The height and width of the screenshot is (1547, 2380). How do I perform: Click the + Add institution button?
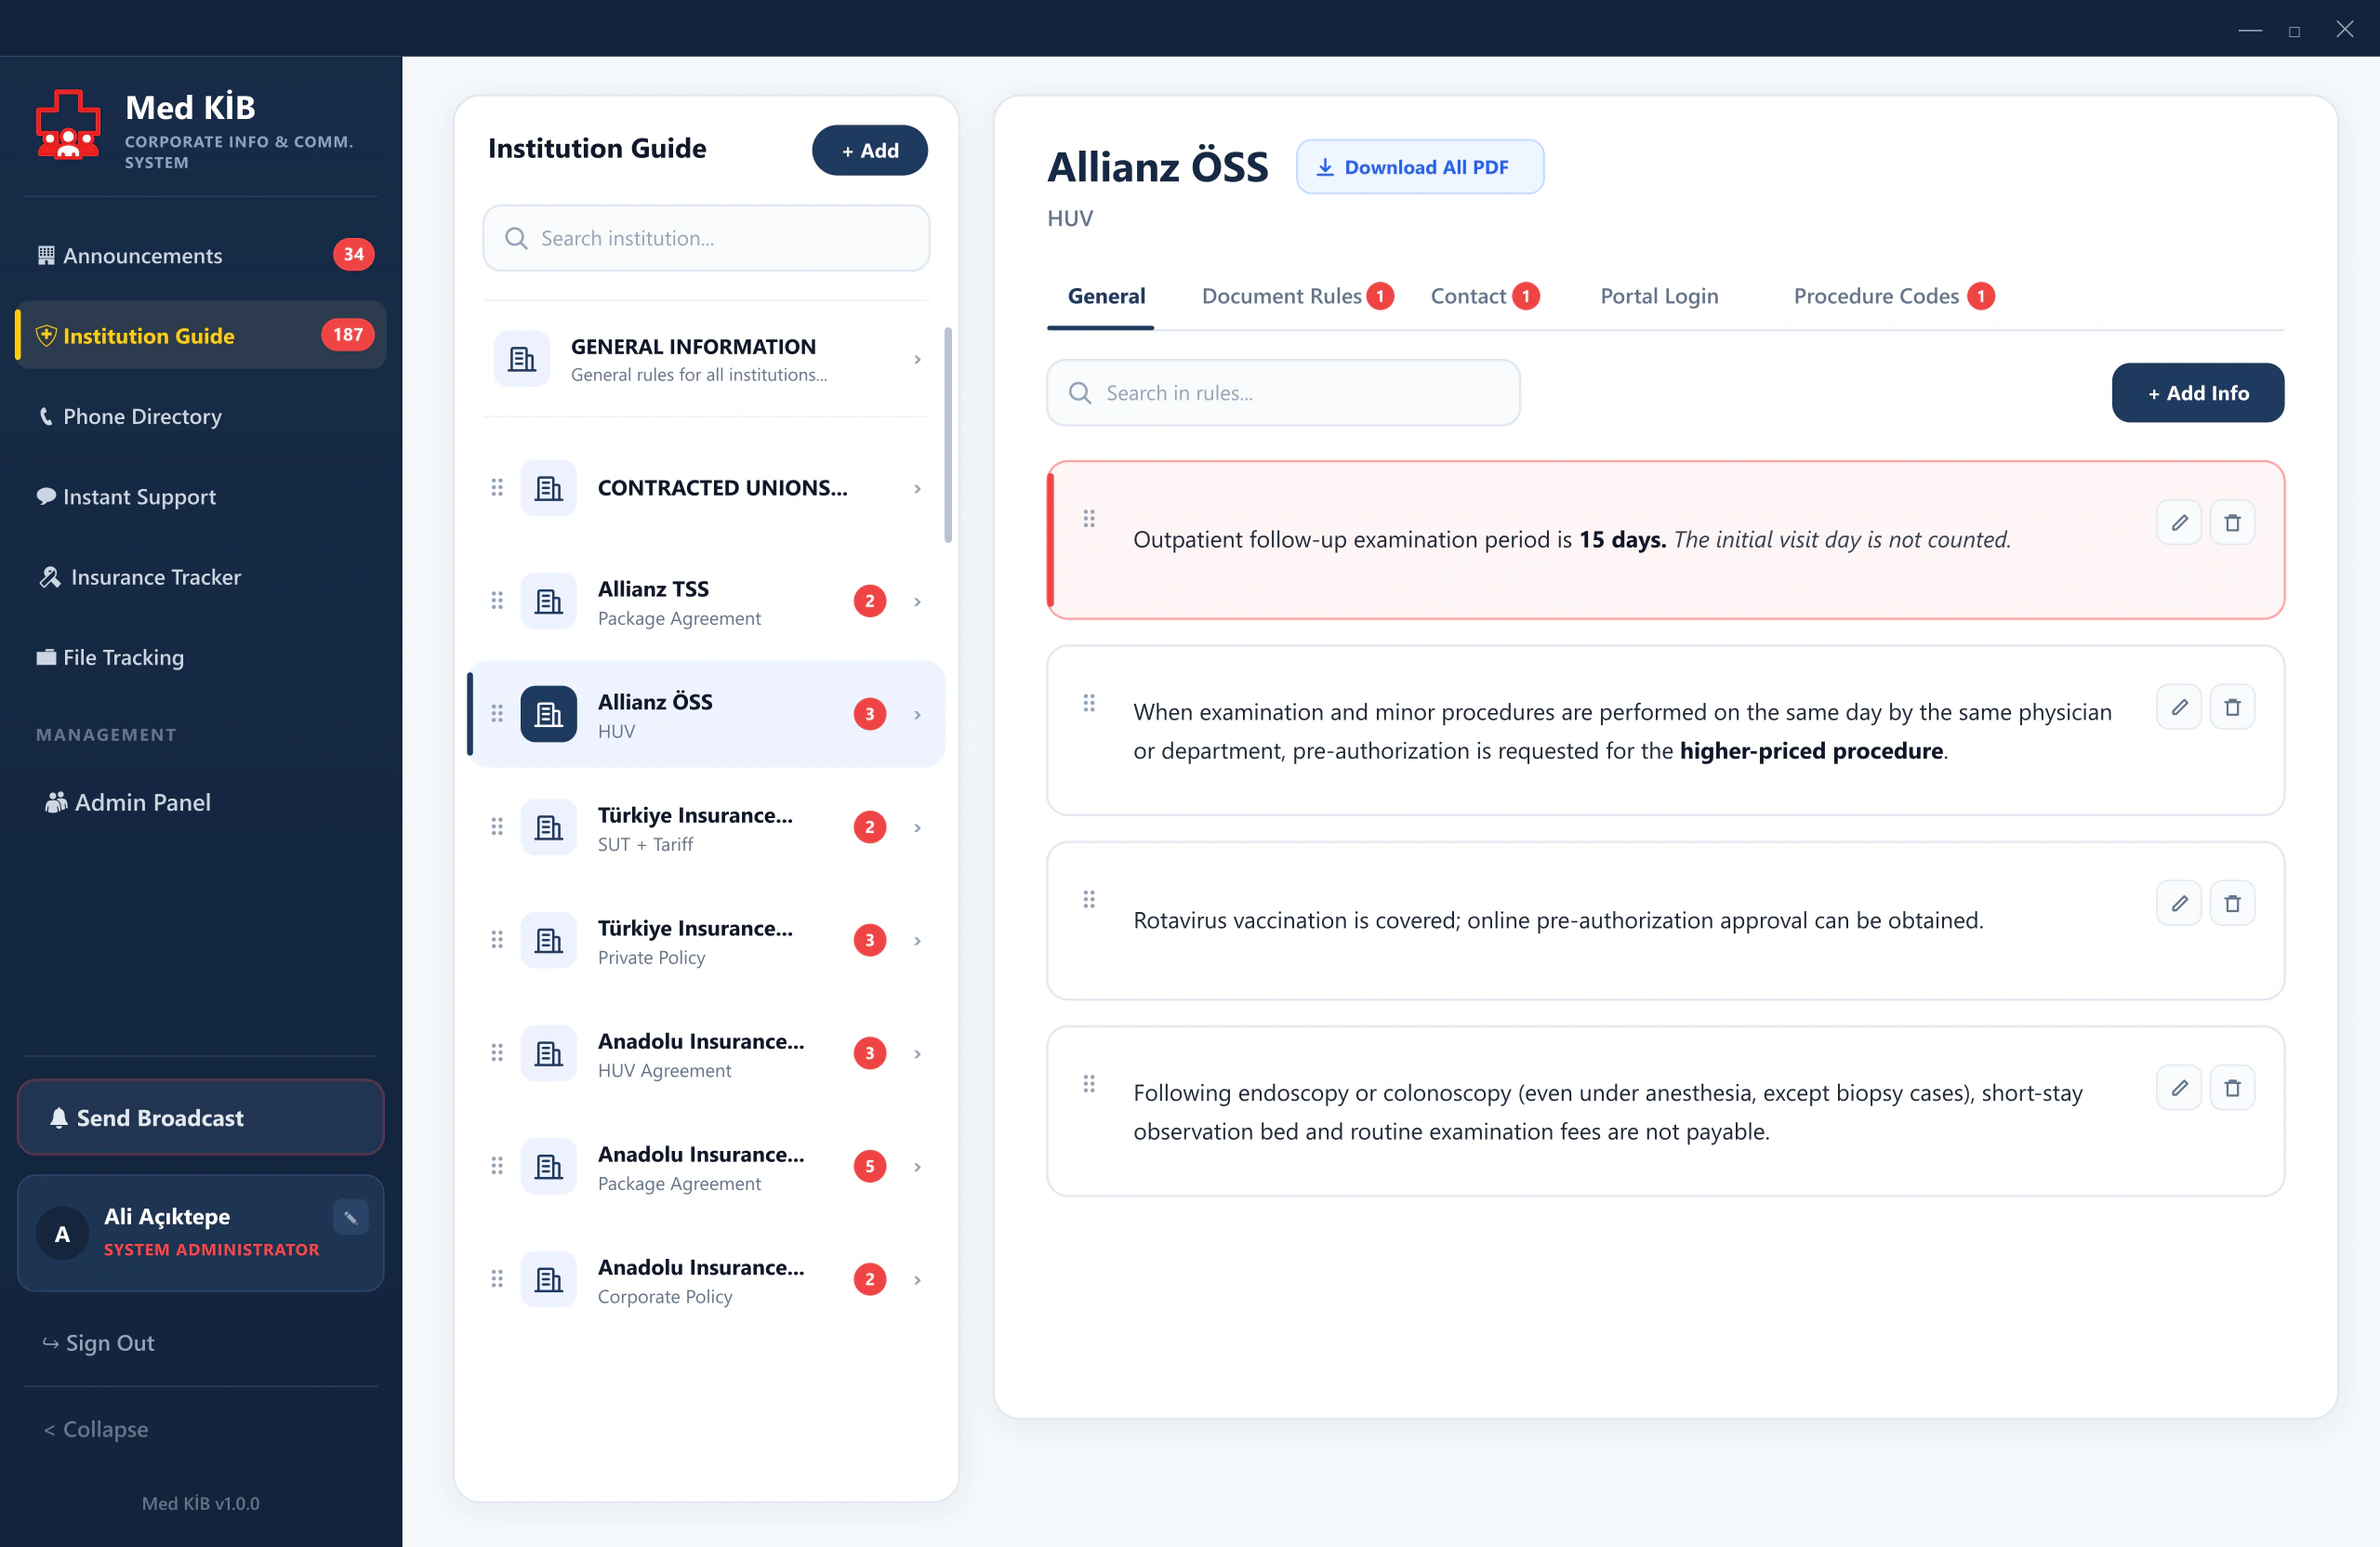(x=869, y=150)
